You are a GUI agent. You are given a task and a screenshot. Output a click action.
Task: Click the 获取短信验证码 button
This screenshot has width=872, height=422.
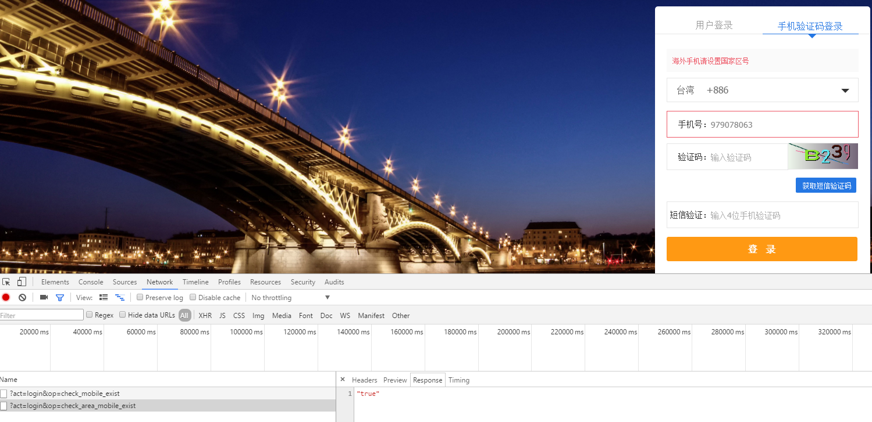(825, 186)
